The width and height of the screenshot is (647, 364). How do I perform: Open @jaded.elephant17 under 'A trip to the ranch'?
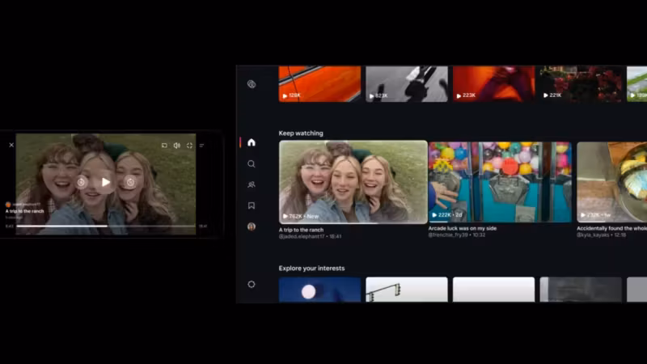[302, 236]
